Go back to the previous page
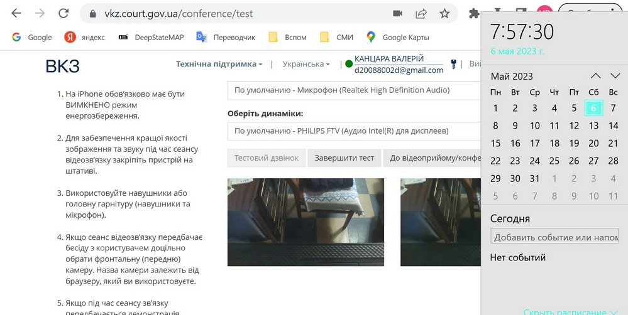This screenshot has width=628, height=315. pyautogui.click(x=16, y=13)
